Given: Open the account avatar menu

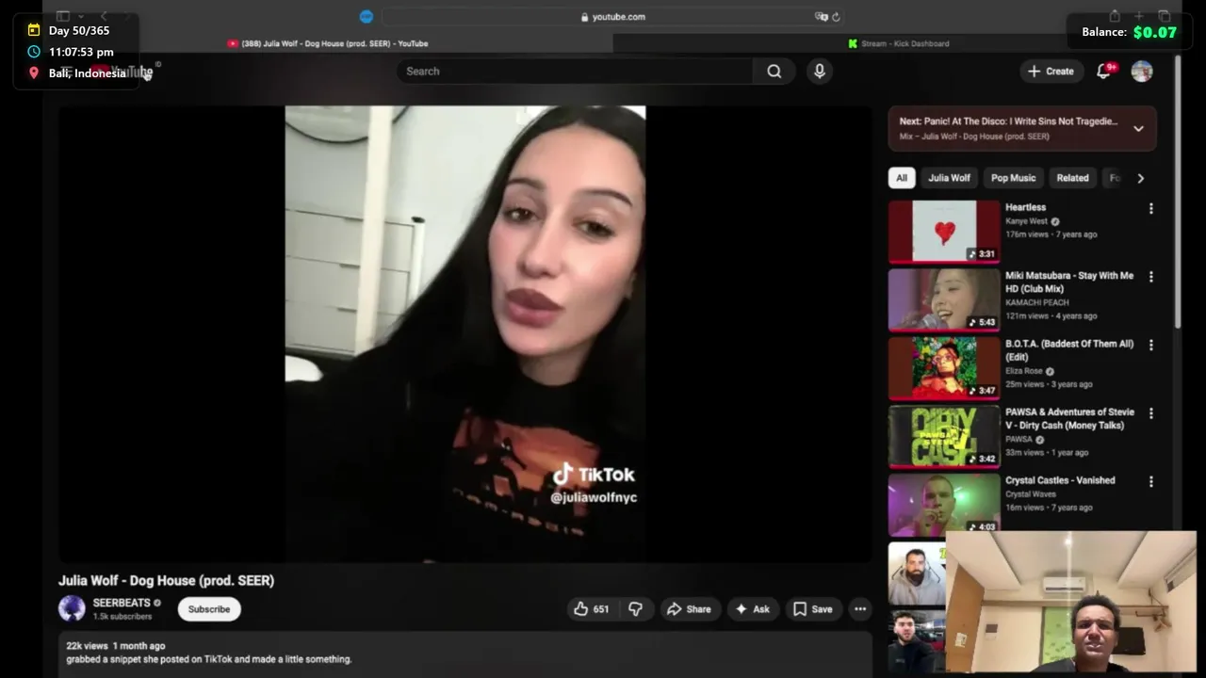Looking at the screenshot, I should point(1142,72).
